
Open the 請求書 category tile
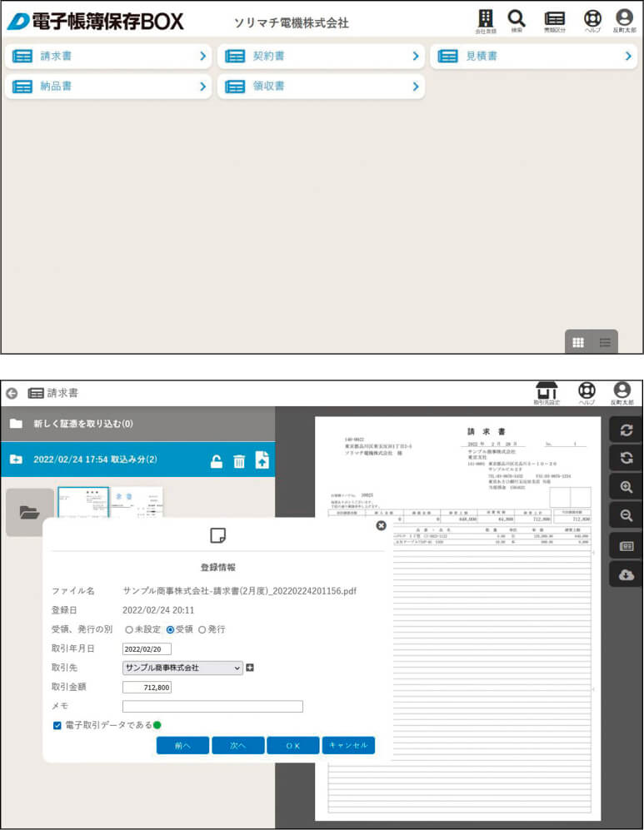[108, 56]
